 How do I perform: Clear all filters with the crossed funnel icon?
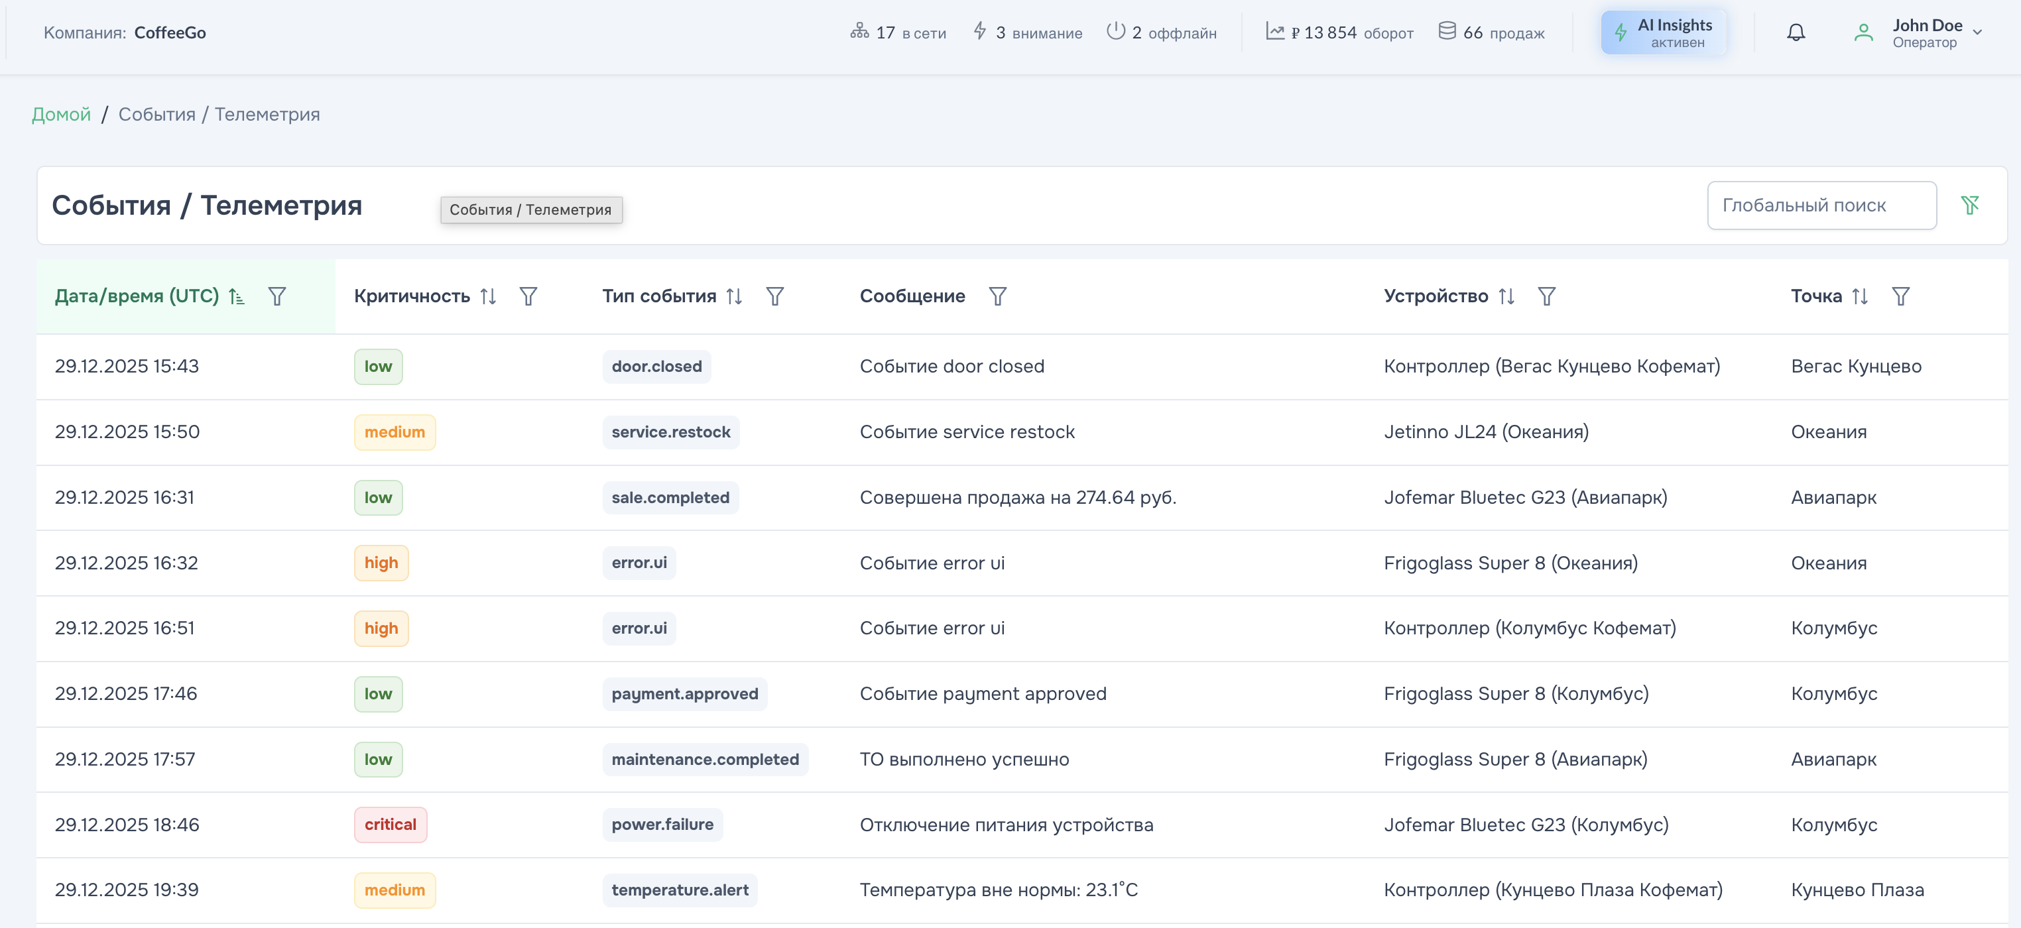(x=1969, y=205)
